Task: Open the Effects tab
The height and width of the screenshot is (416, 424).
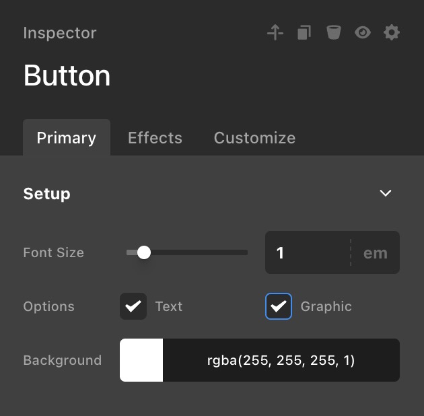Action: pyautogui.click(x=155, y=138)
